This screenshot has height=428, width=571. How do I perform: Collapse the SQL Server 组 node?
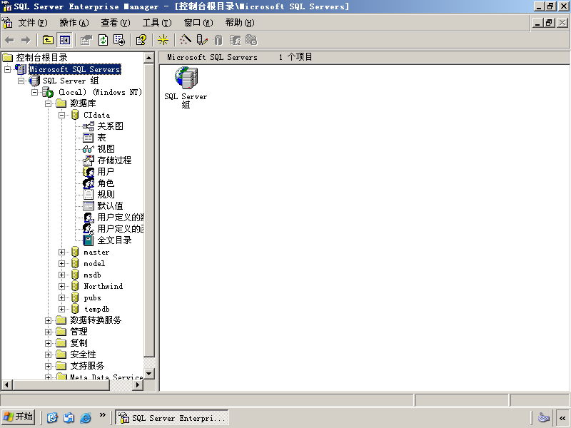point(21,81)
